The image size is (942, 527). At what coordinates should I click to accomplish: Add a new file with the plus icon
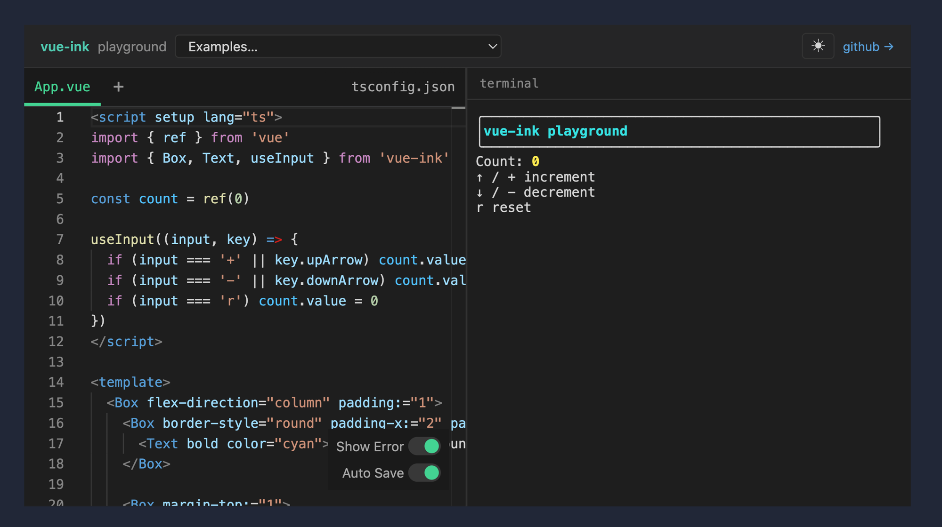click(x=118, y=87)
